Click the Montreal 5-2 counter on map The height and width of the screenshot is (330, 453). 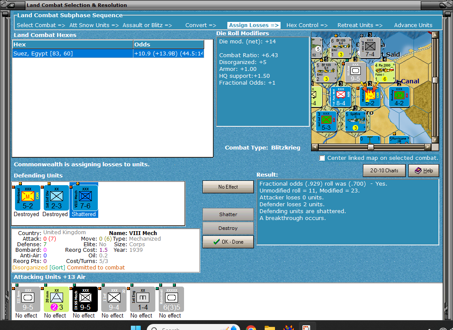[x=370, y=97]
